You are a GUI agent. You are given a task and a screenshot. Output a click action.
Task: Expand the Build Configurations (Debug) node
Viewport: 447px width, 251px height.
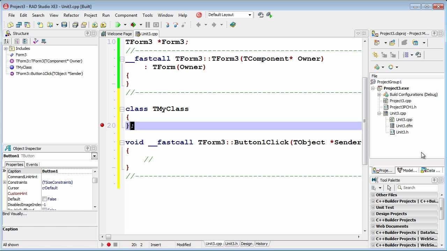(x=379, y=94)
